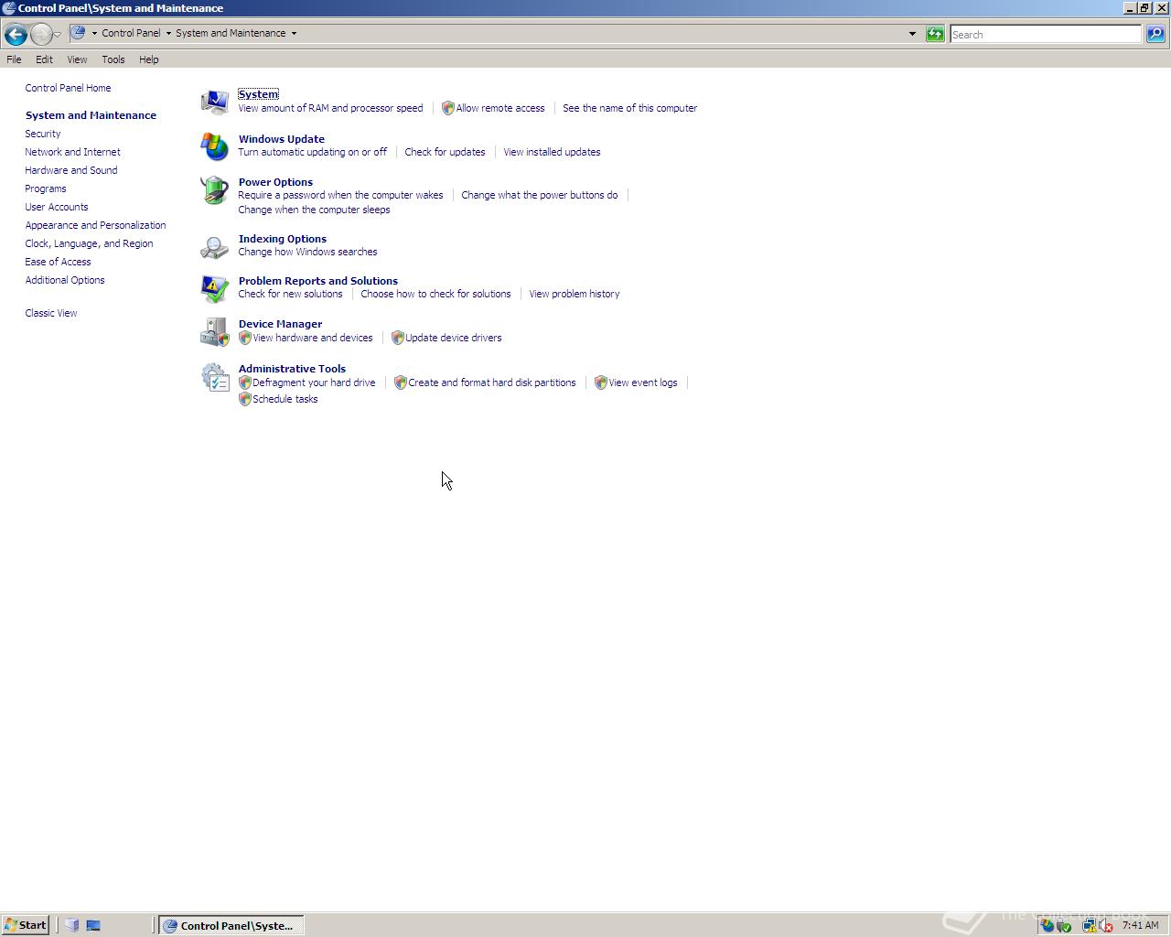This screenshot has height=937, width=1171.
Task: Click the System computer icon
Action: coord(214,101)
